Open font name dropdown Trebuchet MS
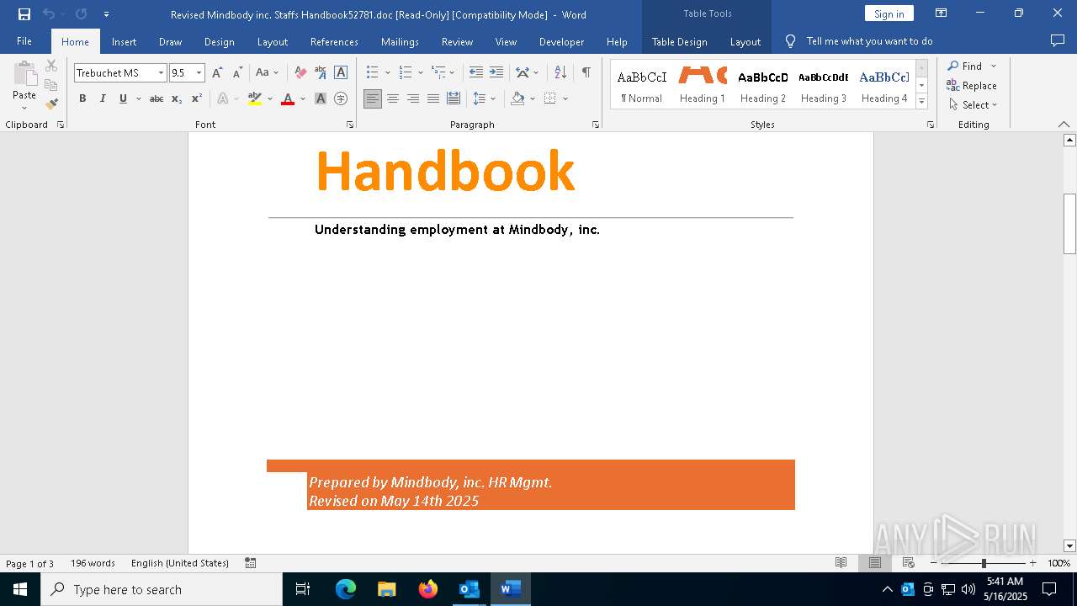 pyautogui.click(x=161, y=73)
